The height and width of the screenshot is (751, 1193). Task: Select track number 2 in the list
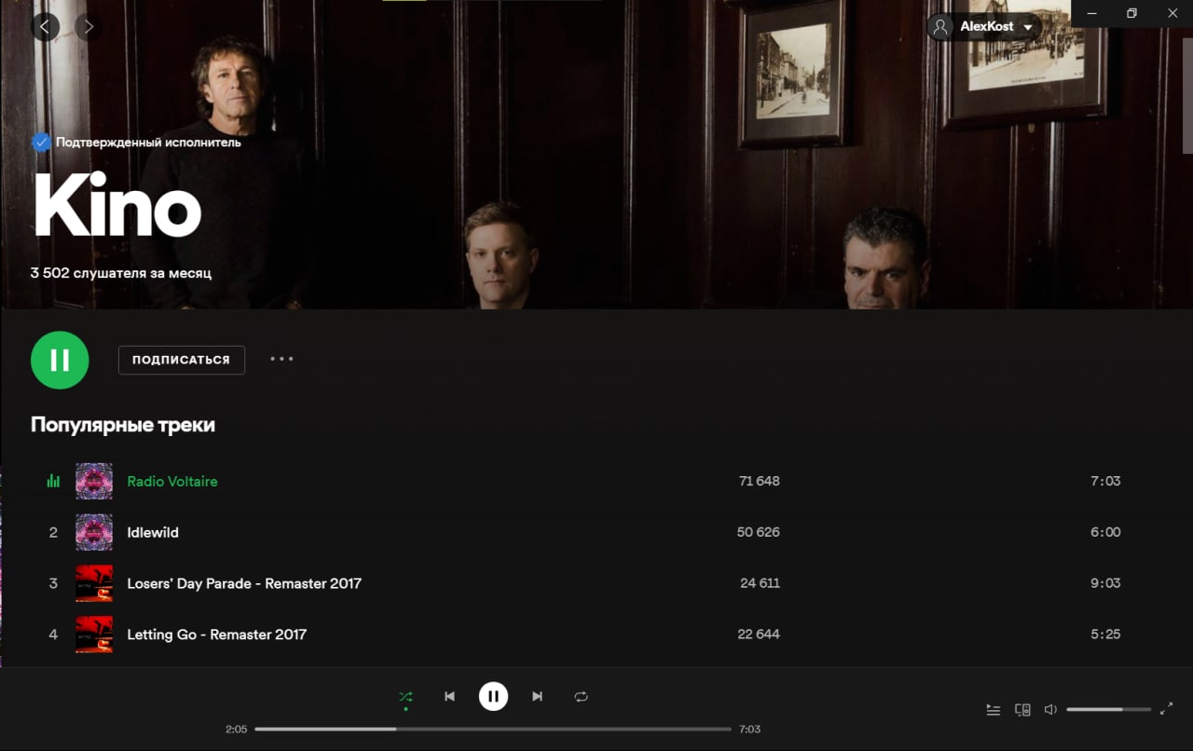53,532
